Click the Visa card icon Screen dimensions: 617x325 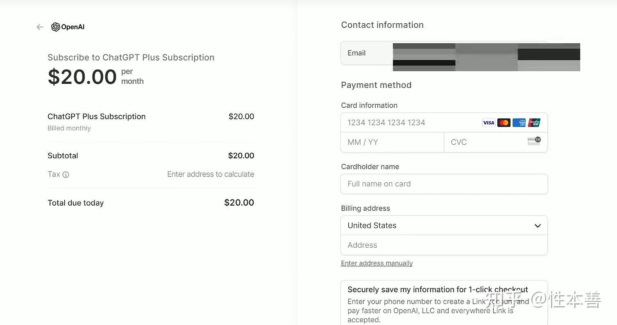(488, 123)
